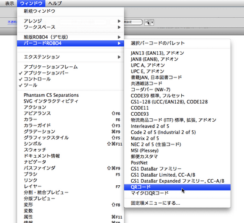Viewport: 244px width, 223px height.
Task: Open the ヘルプ menu
Action: pos(55,3)
